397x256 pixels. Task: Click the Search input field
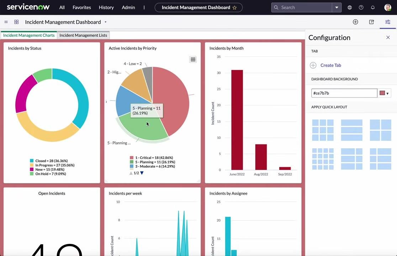point(302,7)
